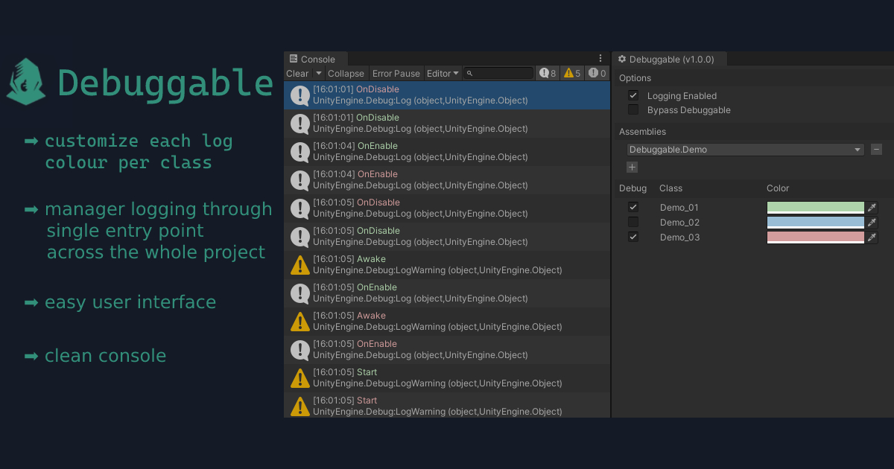Edit the blue color swatch for Demo_02
The image size is (894, 469).
pyautogui.click(x=815, y=222)
